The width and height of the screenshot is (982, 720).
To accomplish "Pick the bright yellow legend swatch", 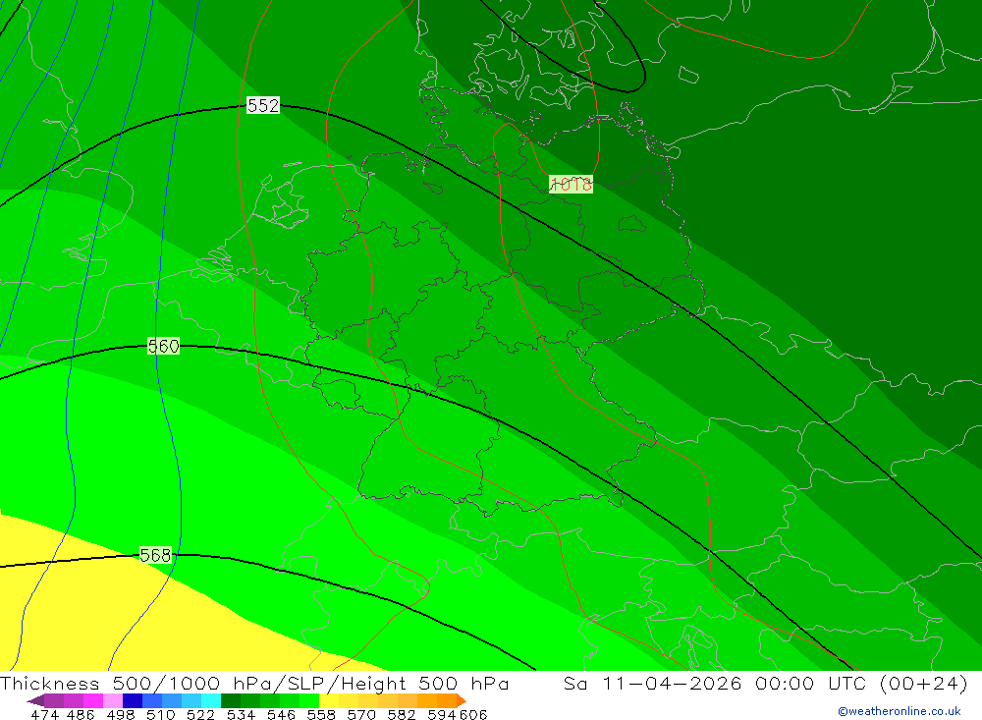I will 329,700.
